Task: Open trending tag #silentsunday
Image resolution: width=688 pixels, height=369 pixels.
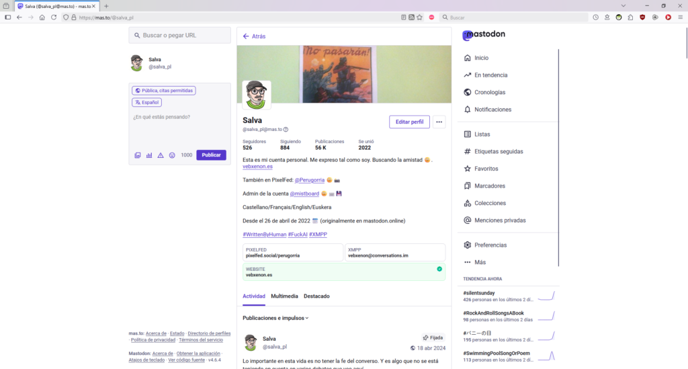Action: point(478,293)
